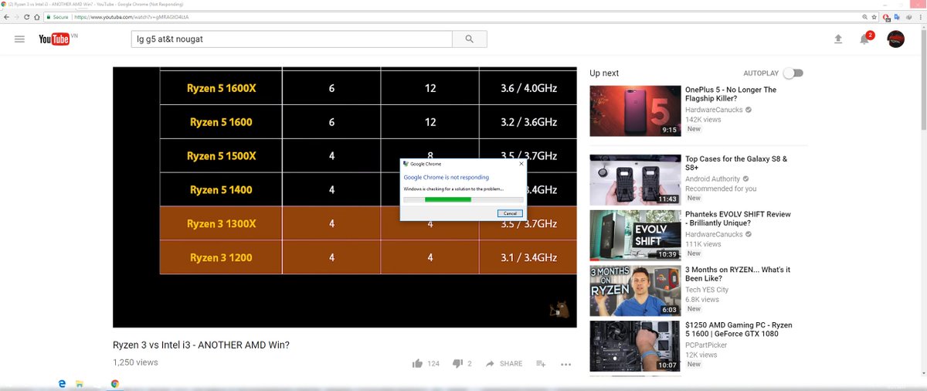Open Chrome's three-dot menu

[x=919, y=16]
